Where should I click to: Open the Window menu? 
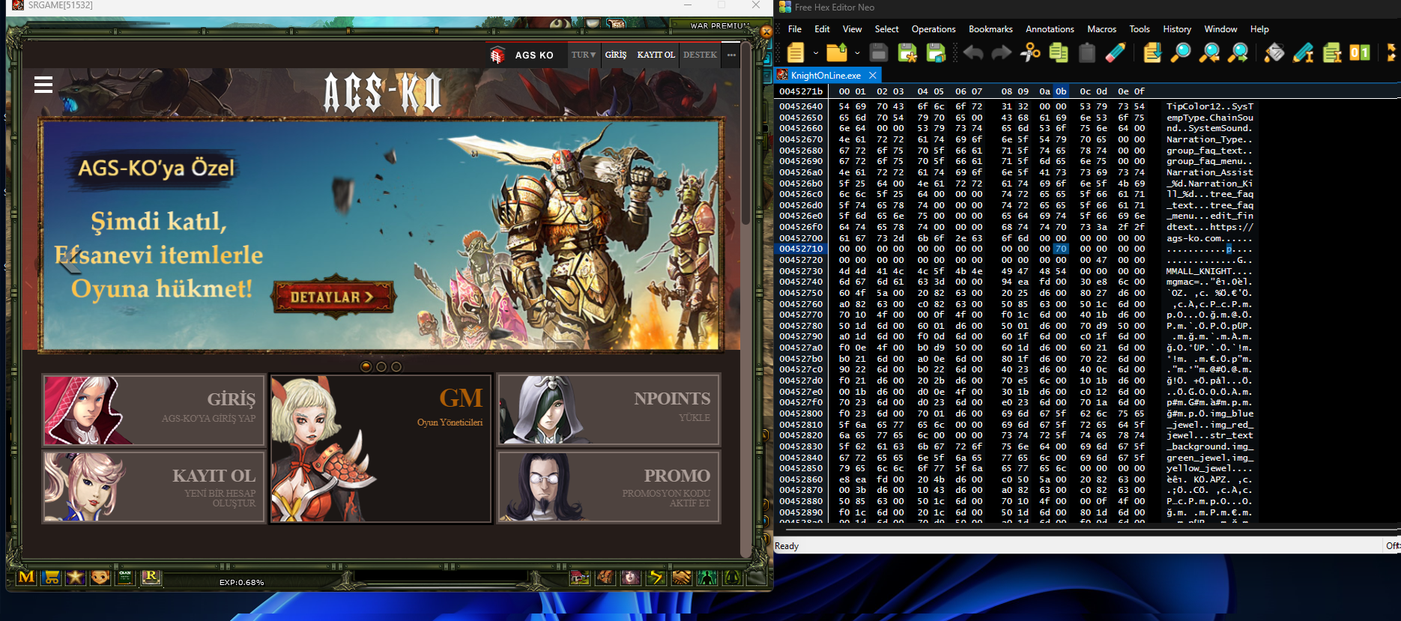(x=1220, y=29)
